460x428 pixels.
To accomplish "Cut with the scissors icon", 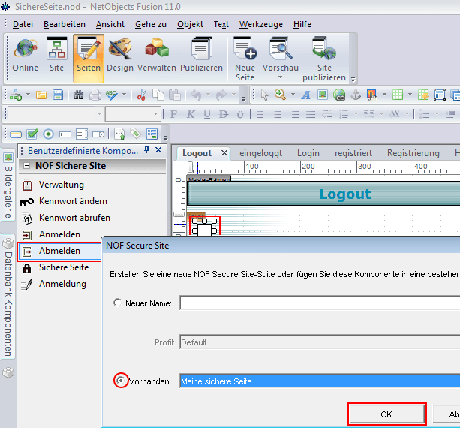I will coord(142,95).
